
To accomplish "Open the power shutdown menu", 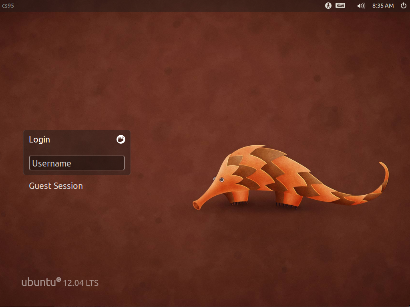I will (404, 6).
